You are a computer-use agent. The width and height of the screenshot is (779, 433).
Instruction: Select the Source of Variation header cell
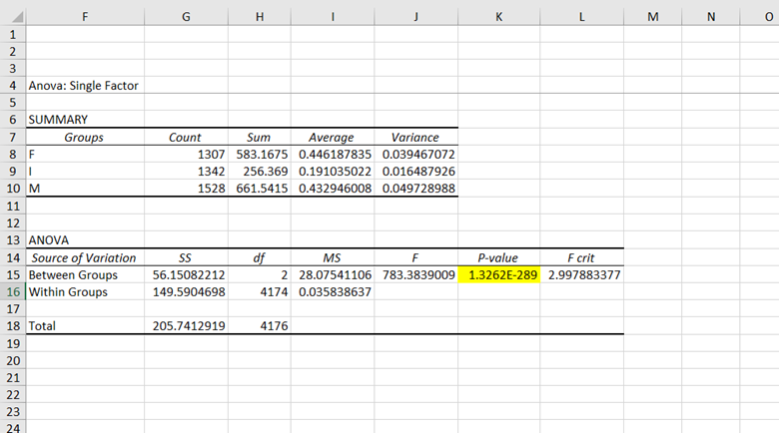point(85,257)
